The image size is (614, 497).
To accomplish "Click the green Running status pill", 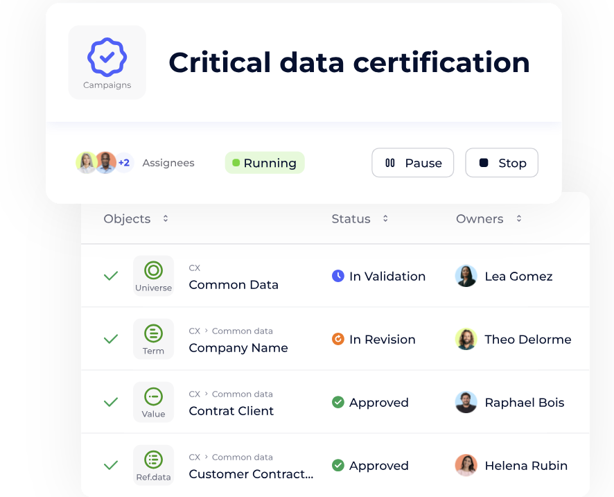I will click(264, 162).
